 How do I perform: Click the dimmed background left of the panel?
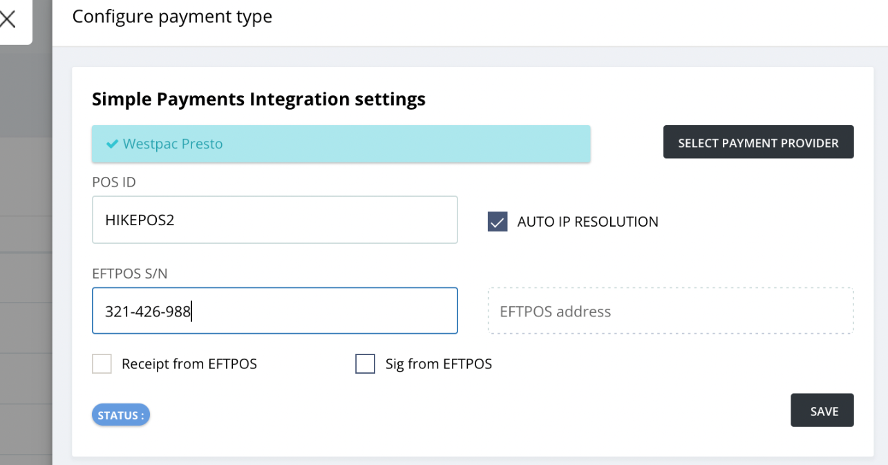(x=26, y=242)
